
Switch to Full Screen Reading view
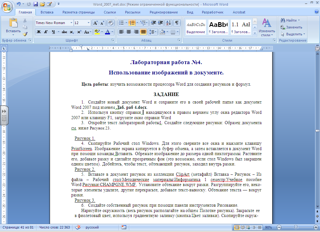click(242, 227)
